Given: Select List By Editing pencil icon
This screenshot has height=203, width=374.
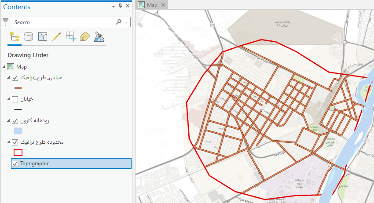Looking at the screenshot, I should (x=56, y=36).
